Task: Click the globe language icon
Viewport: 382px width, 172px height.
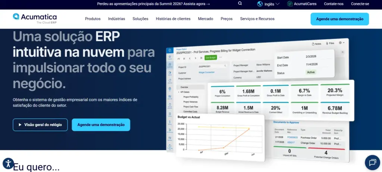Action: click(260, 4)
